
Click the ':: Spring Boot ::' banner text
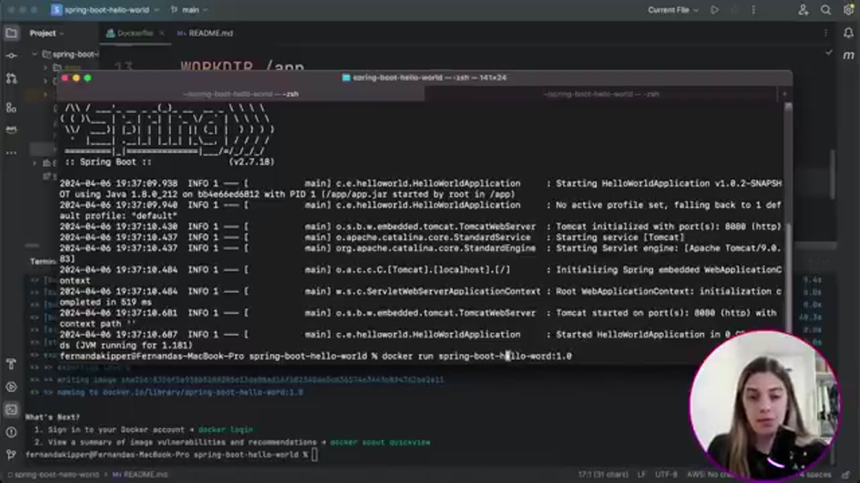click(107, 162)
